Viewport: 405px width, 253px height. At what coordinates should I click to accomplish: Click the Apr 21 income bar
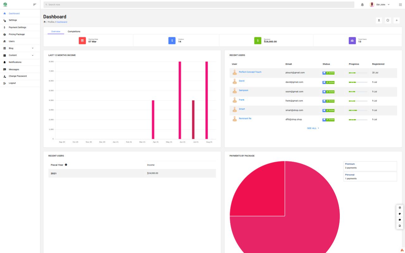point(153,120)
